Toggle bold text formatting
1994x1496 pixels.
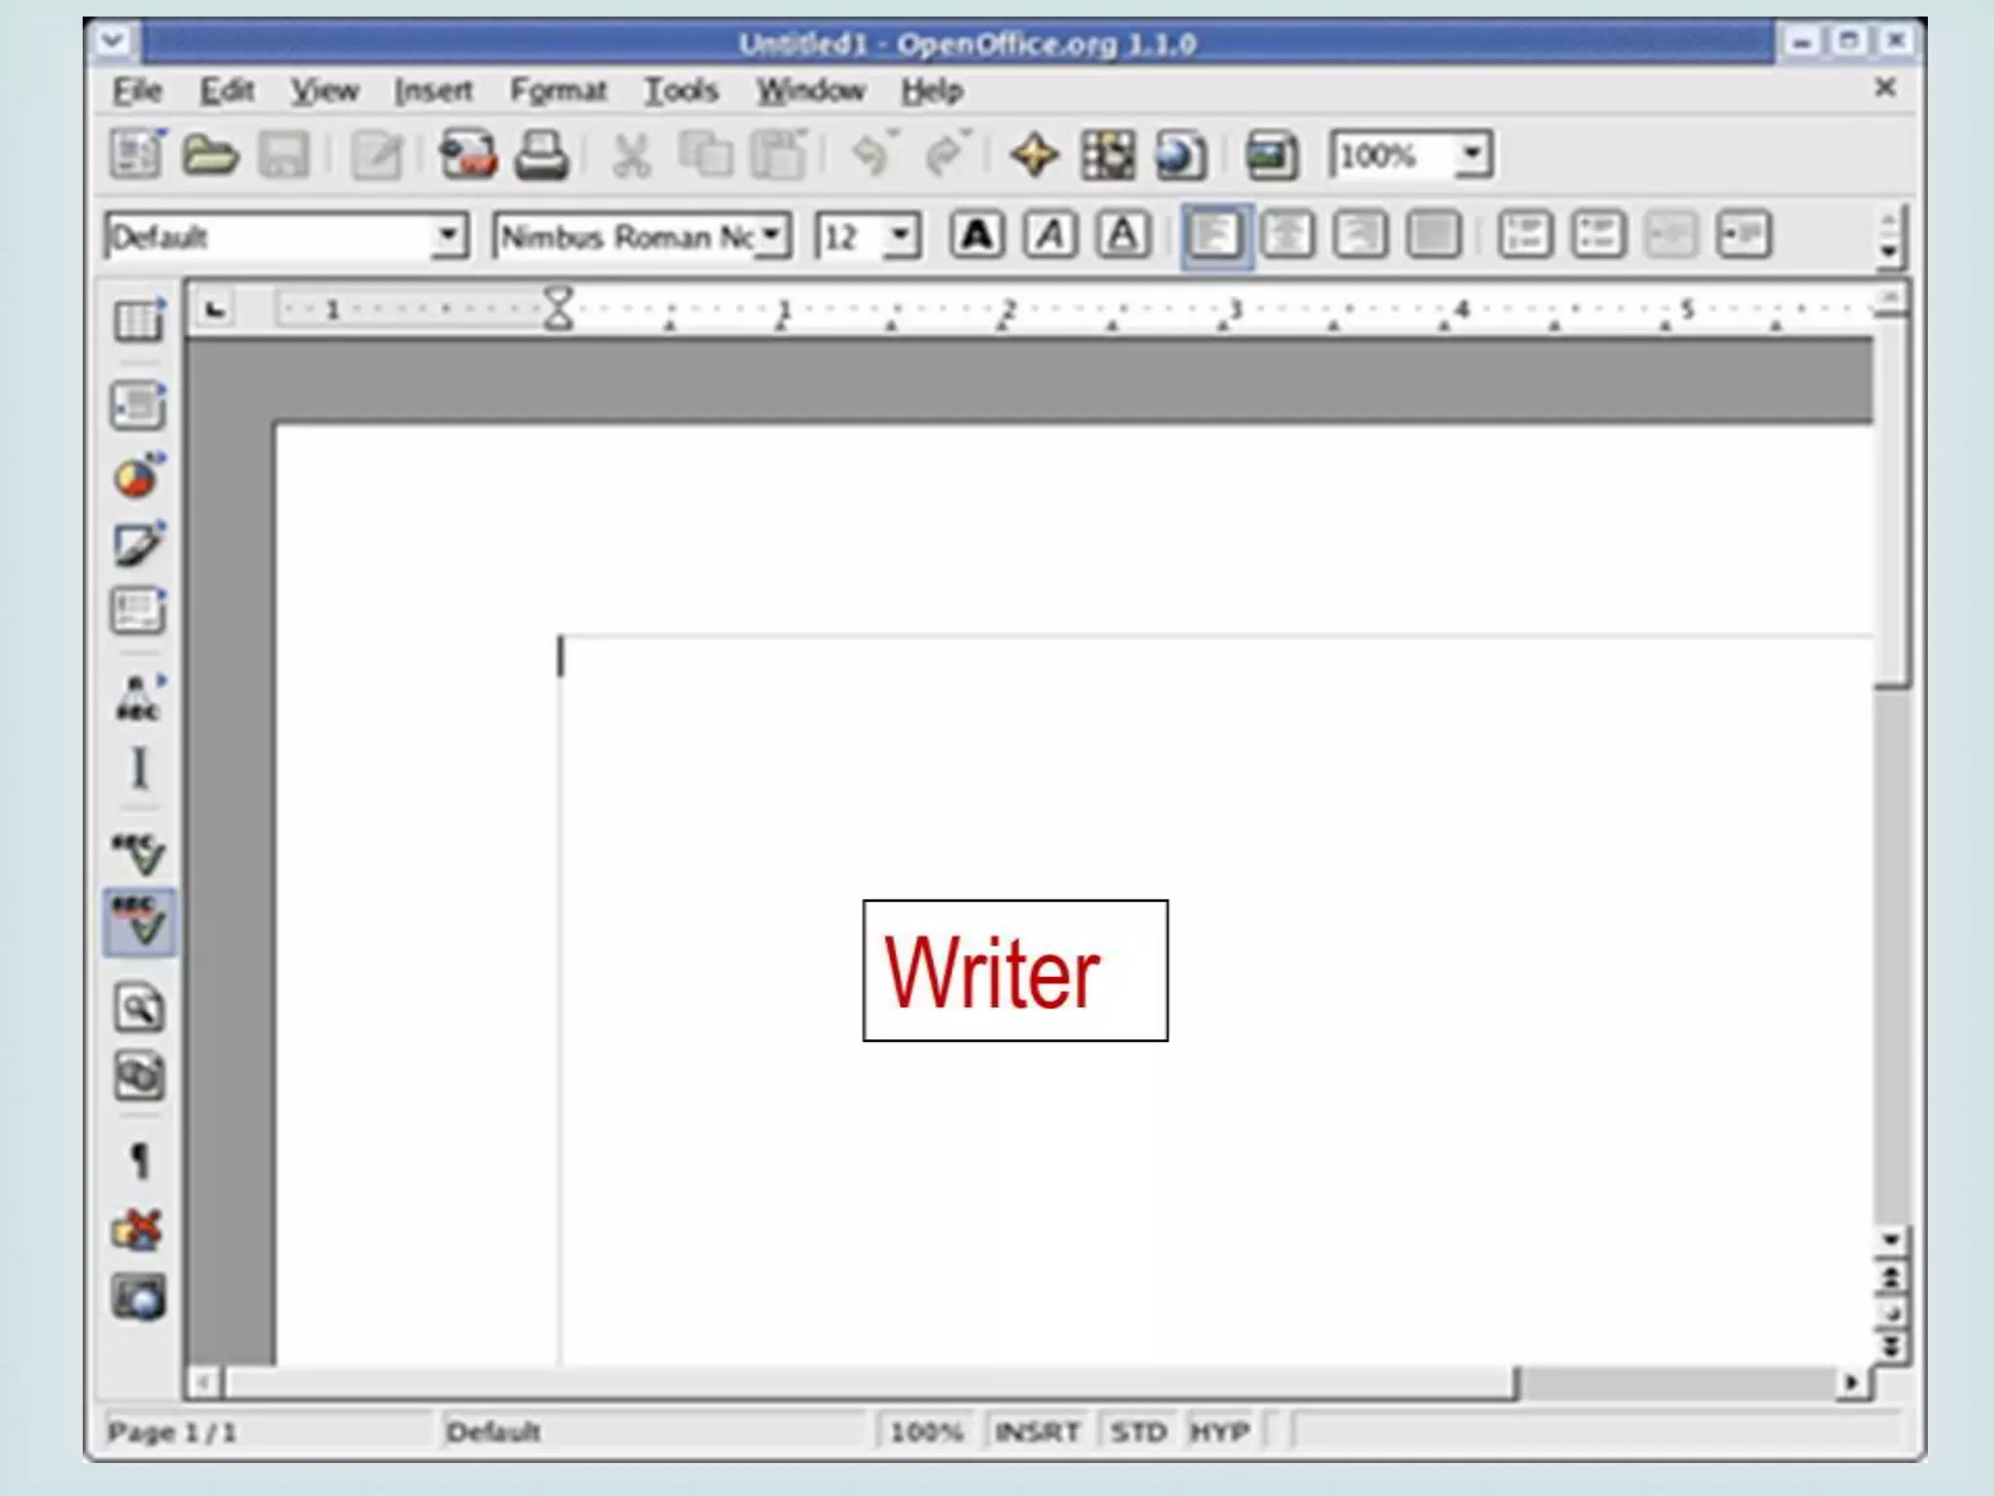977,236
